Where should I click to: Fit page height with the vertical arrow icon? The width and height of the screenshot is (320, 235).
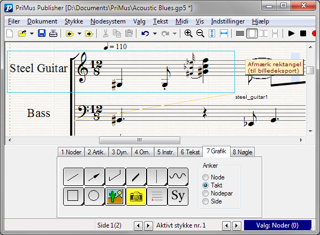(212, 34)
